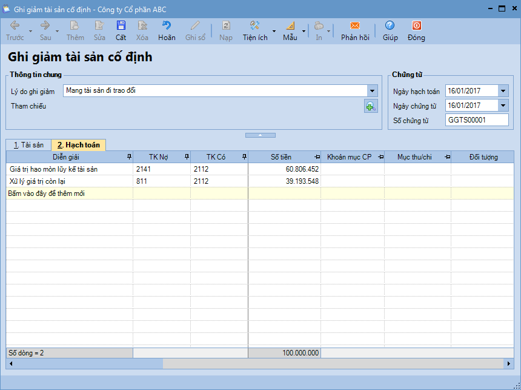
Task: Open the Tiện ích utilities tool
Action: click(255, 25)
